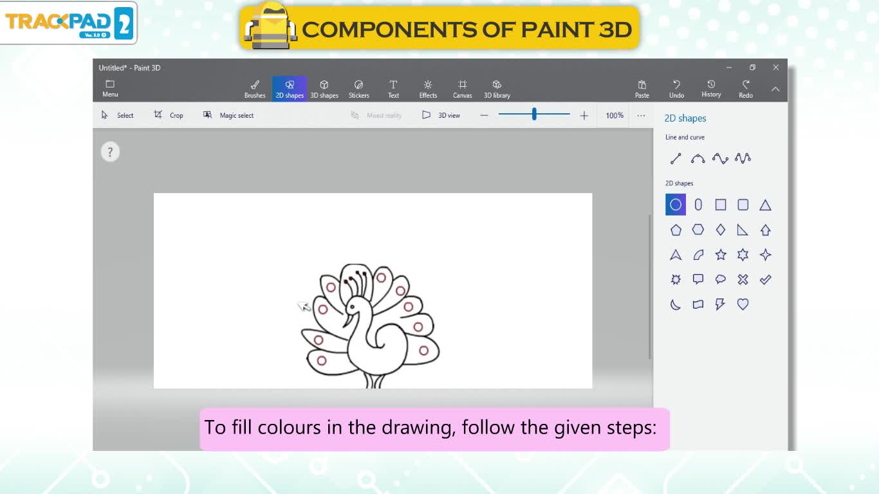The width and height of the screenshot is (879, 494).
Task: Select the burst explosion shape
Action: click(x=676, y=279)
